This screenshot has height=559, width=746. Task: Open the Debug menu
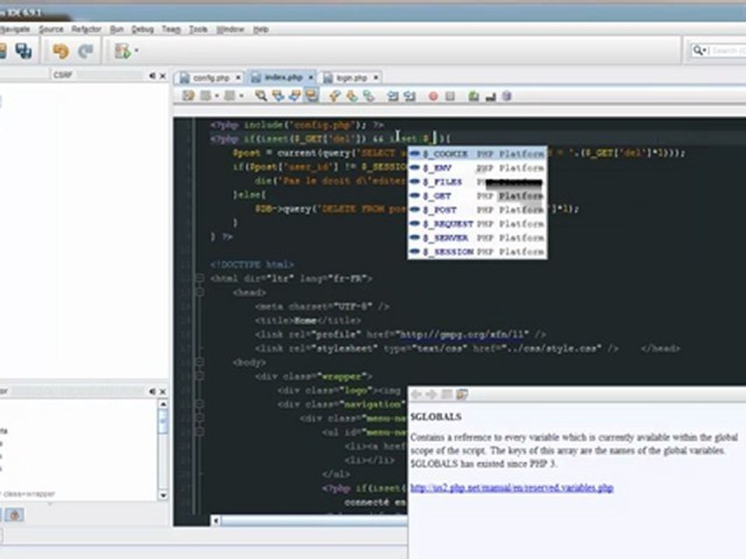(x=142, y=30)
